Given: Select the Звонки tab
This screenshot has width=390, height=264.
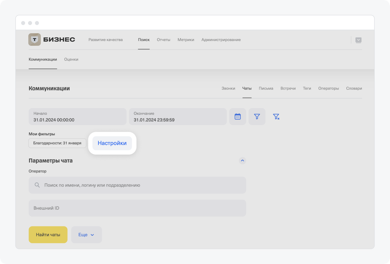Looking at the screenshot, I should [228, 88].
